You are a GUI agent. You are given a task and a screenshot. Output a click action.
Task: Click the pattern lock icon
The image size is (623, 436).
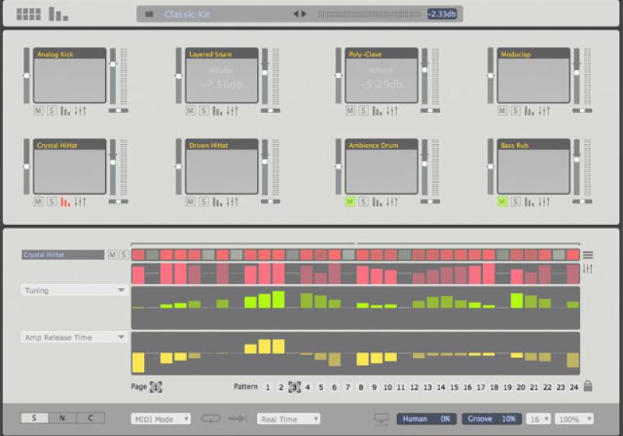pyautogui.click(x=587, y=386)
